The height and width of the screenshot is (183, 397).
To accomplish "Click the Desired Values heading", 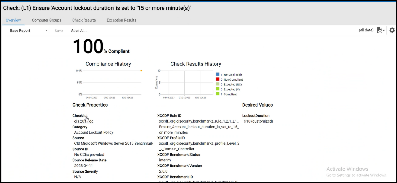I will (x=257, y=105).
